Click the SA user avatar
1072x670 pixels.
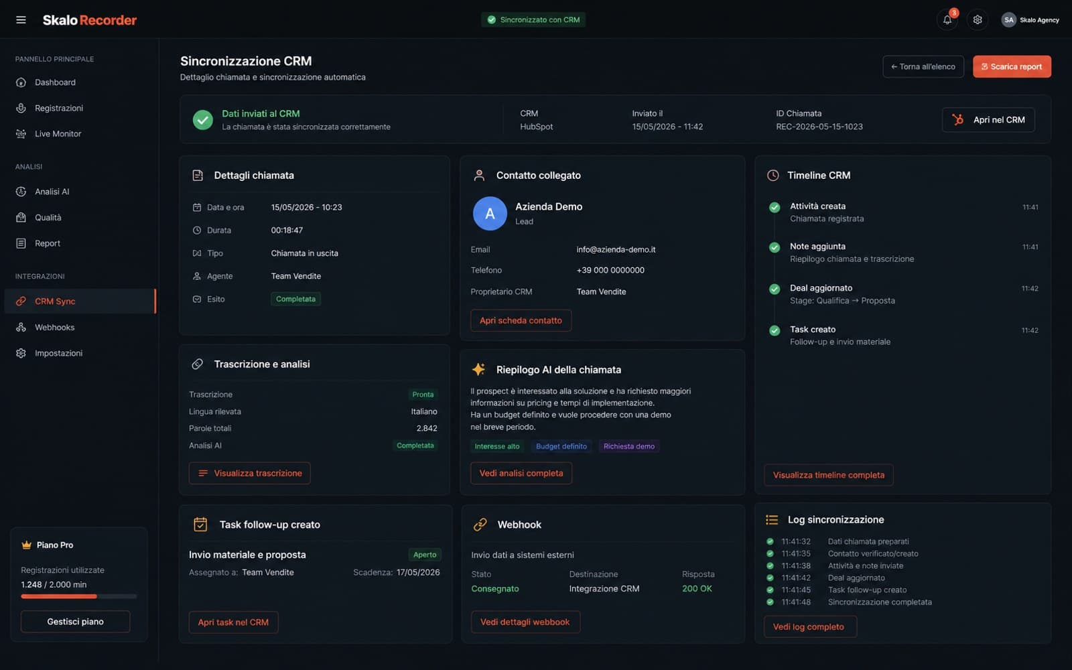(1009, 20)
